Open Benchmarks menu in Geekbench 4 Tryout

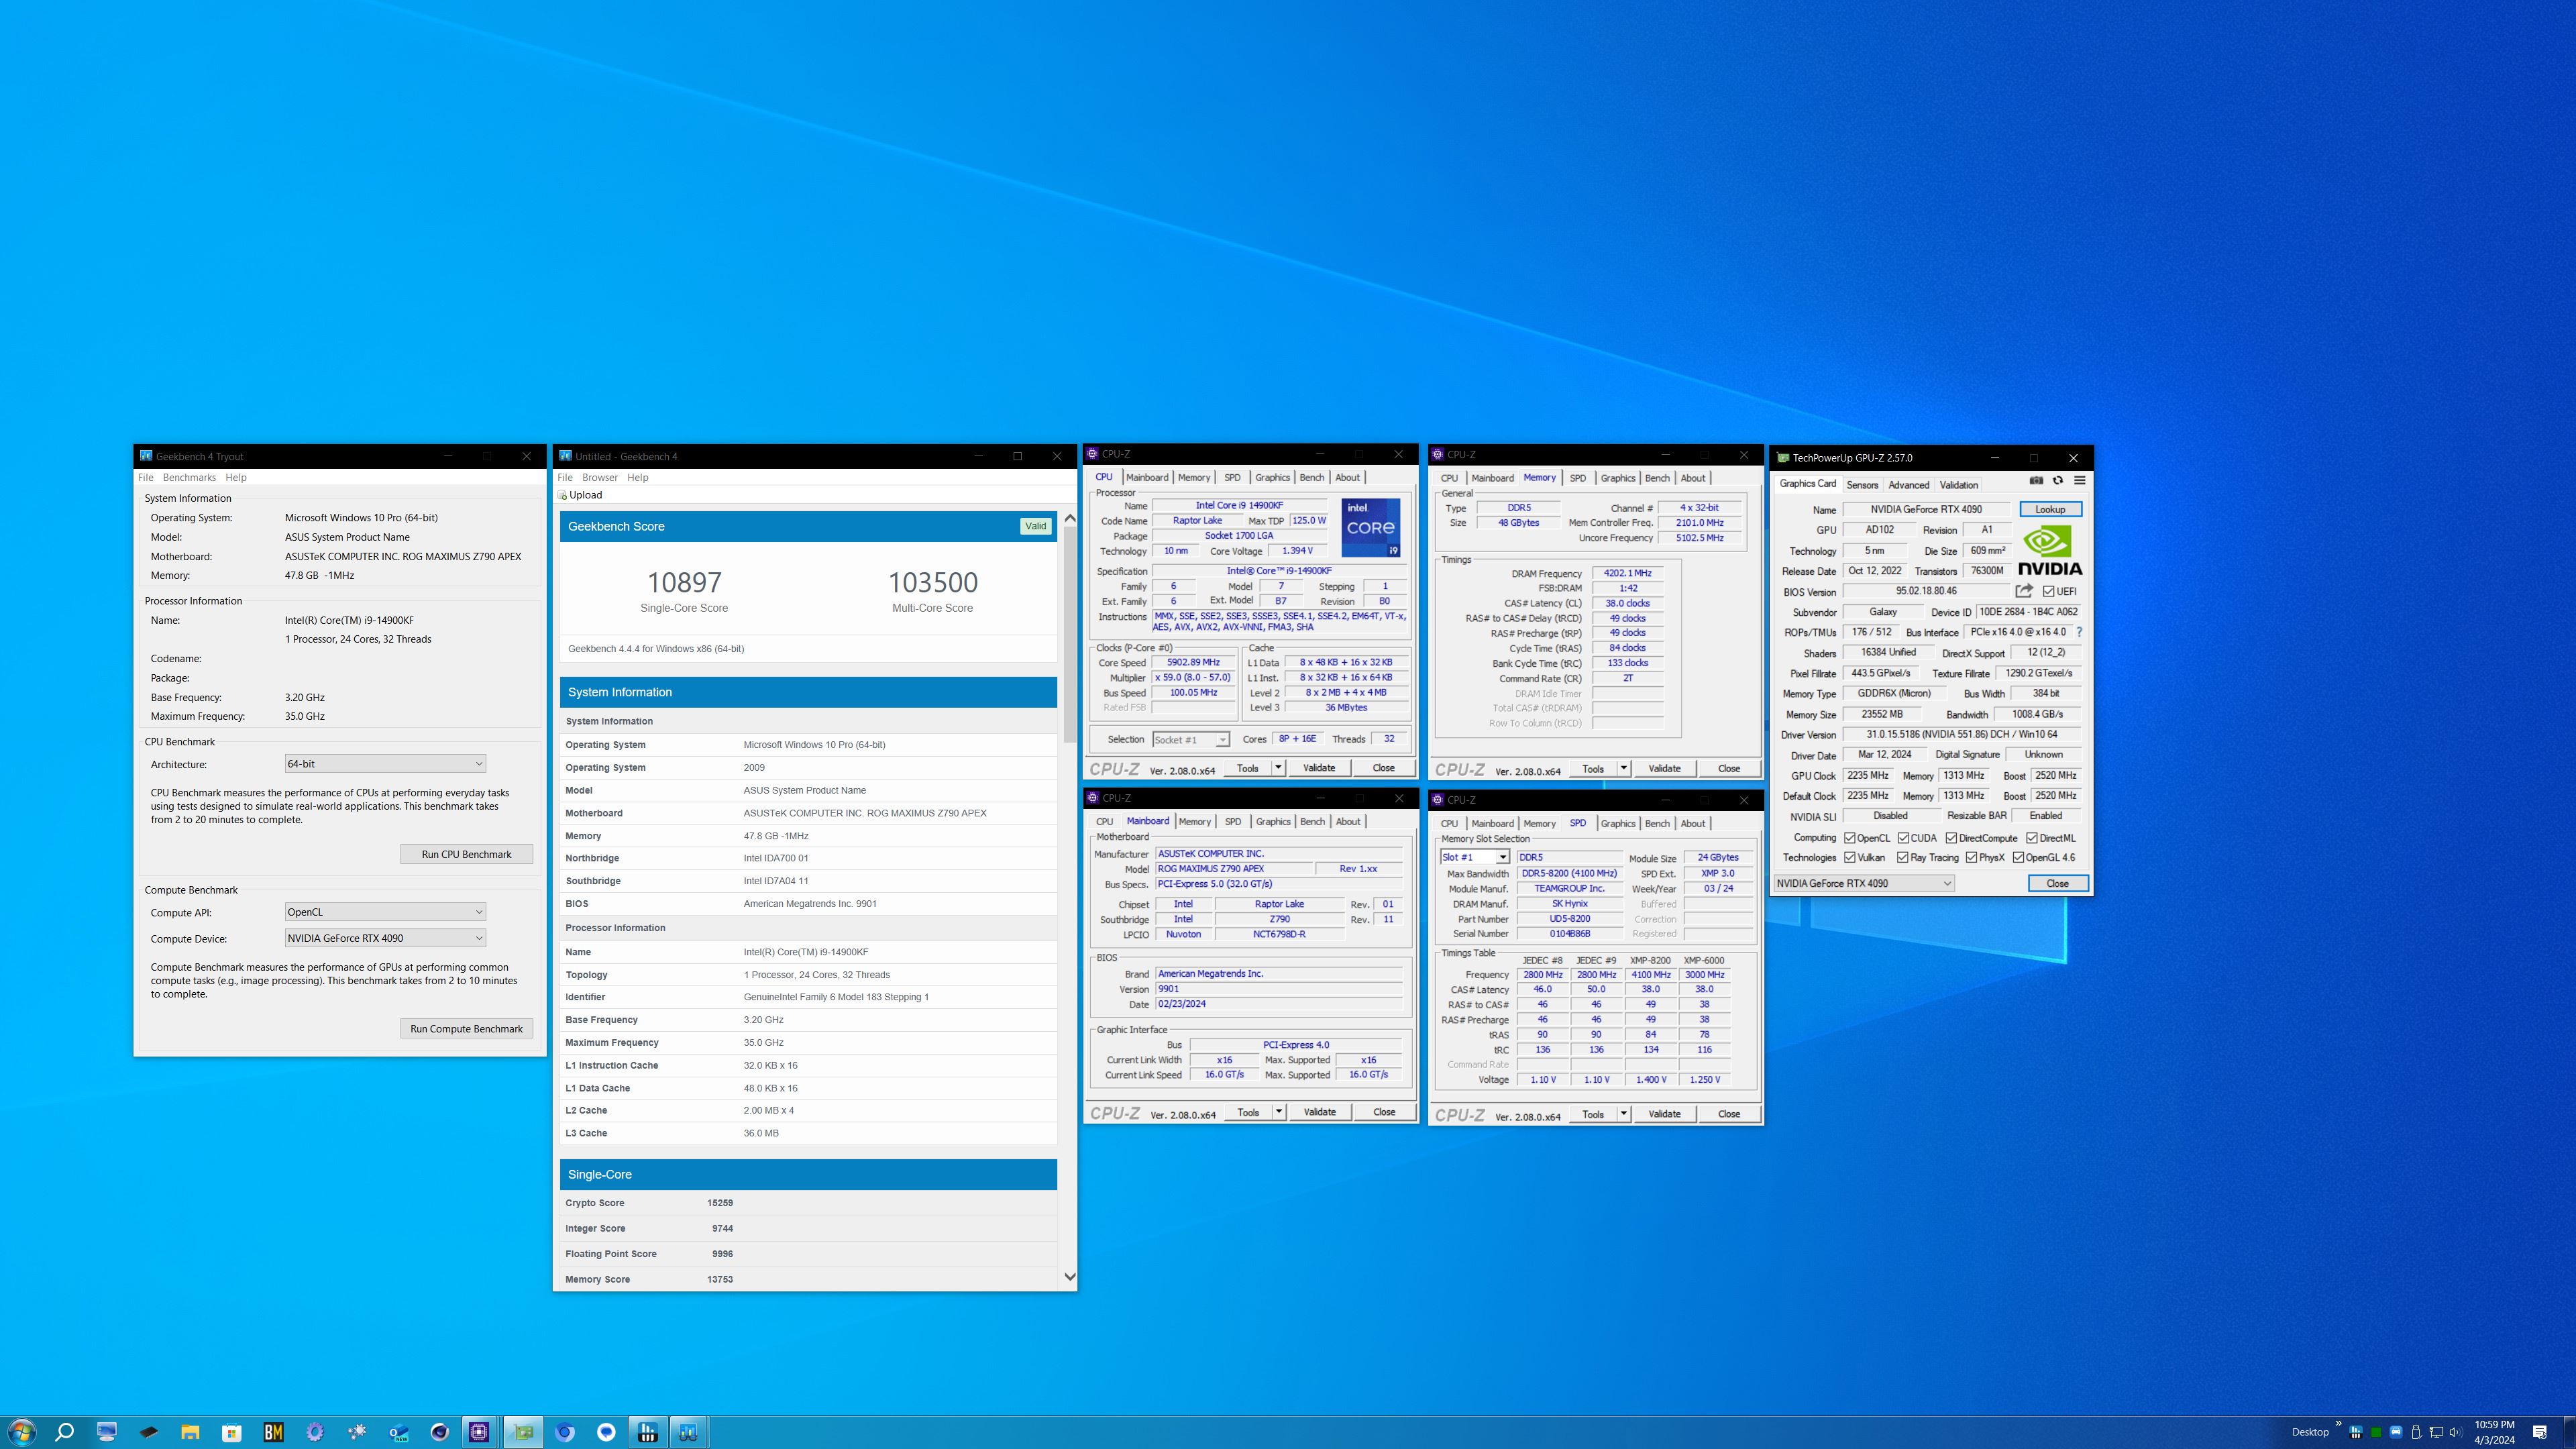tap(189, 477)
